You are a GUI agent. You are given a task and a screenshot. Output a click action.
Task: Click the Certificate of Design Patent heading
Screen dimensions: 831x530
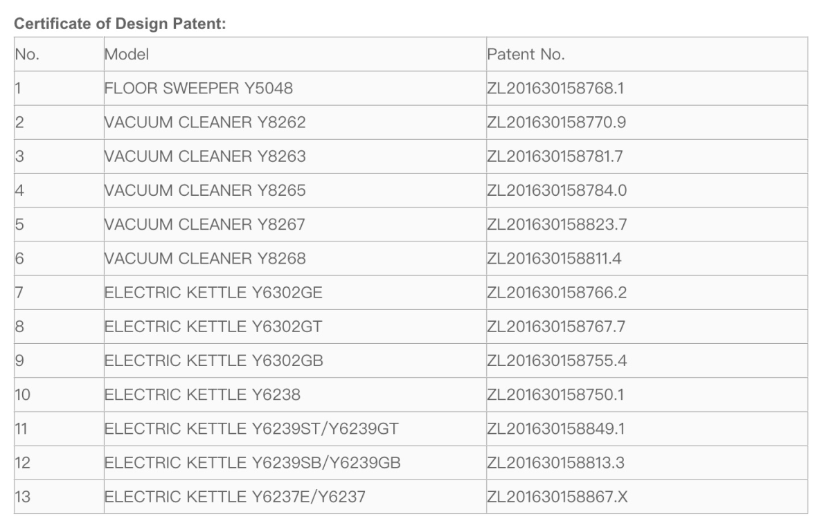pyautogui.click(x=122, y=24)
